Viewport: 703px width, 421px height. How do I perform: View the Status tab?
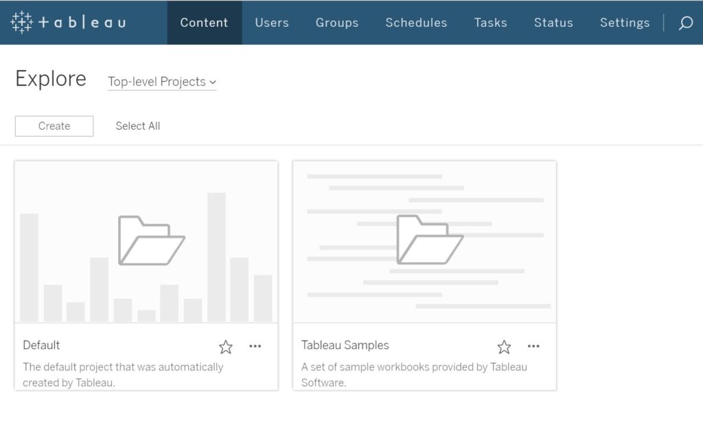pos(554,23)
